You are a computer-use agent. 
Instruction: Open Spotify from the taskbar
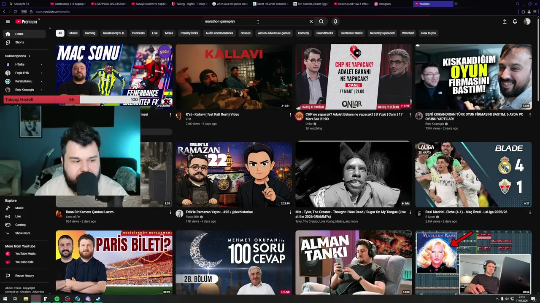click(x=57, y=299)
